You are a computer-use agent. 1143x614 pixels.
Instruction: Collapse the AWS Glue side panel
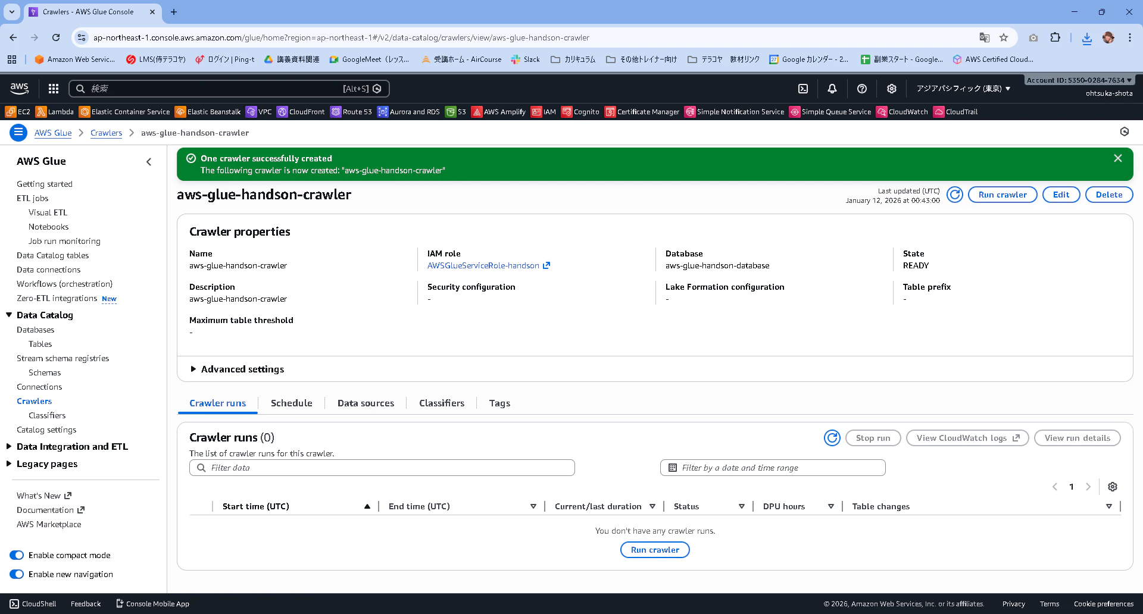149,162
